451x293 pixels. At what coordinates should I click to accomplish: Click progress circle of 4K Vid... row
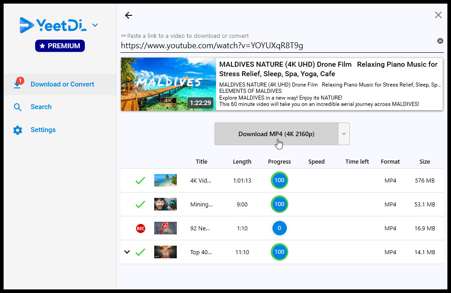coord(279,180)
